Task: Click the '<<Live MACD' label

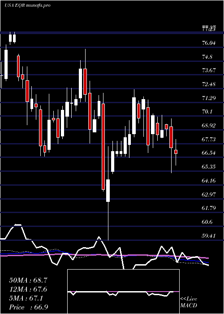Action: pos(189,302)
